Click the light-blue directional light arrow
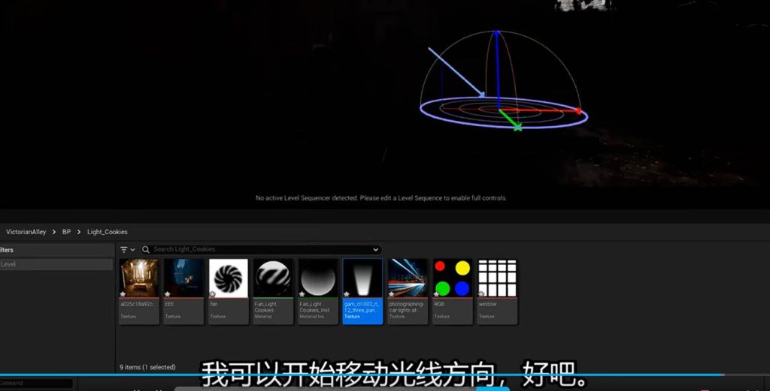Viewport: 770px width, 391px height. tap(456, 72)
